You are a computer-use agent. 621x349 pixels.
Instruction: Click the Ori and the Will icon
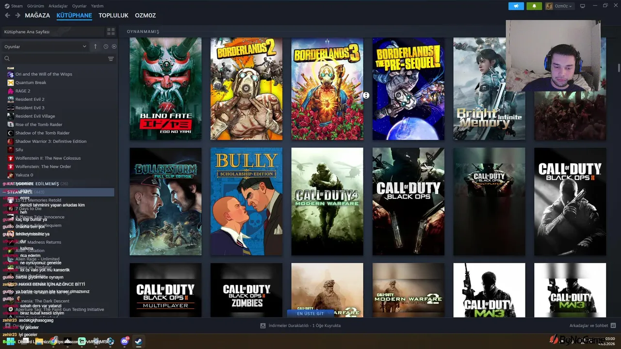pyautogui.click(x=11, y=74)
